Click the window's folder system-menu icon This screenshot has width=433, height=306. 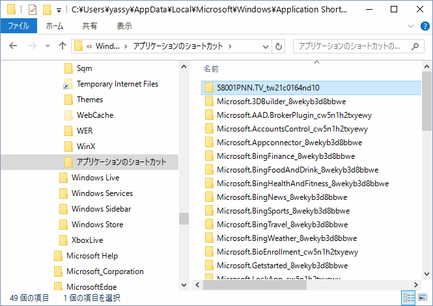[11, 9]
